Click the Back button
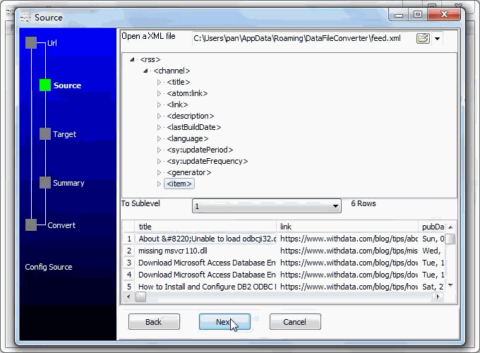Image resolution: width=480 pixels, height=353 pixels. (154, 322)
